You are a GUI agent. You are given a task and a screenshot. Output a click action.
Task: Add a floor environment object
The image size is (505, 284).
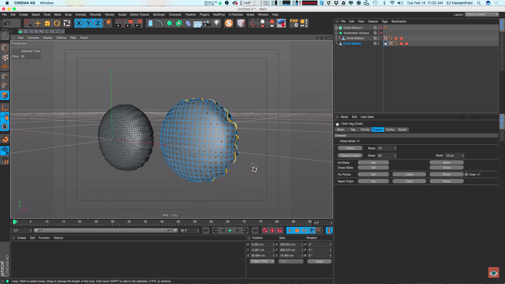coord(198,24)
